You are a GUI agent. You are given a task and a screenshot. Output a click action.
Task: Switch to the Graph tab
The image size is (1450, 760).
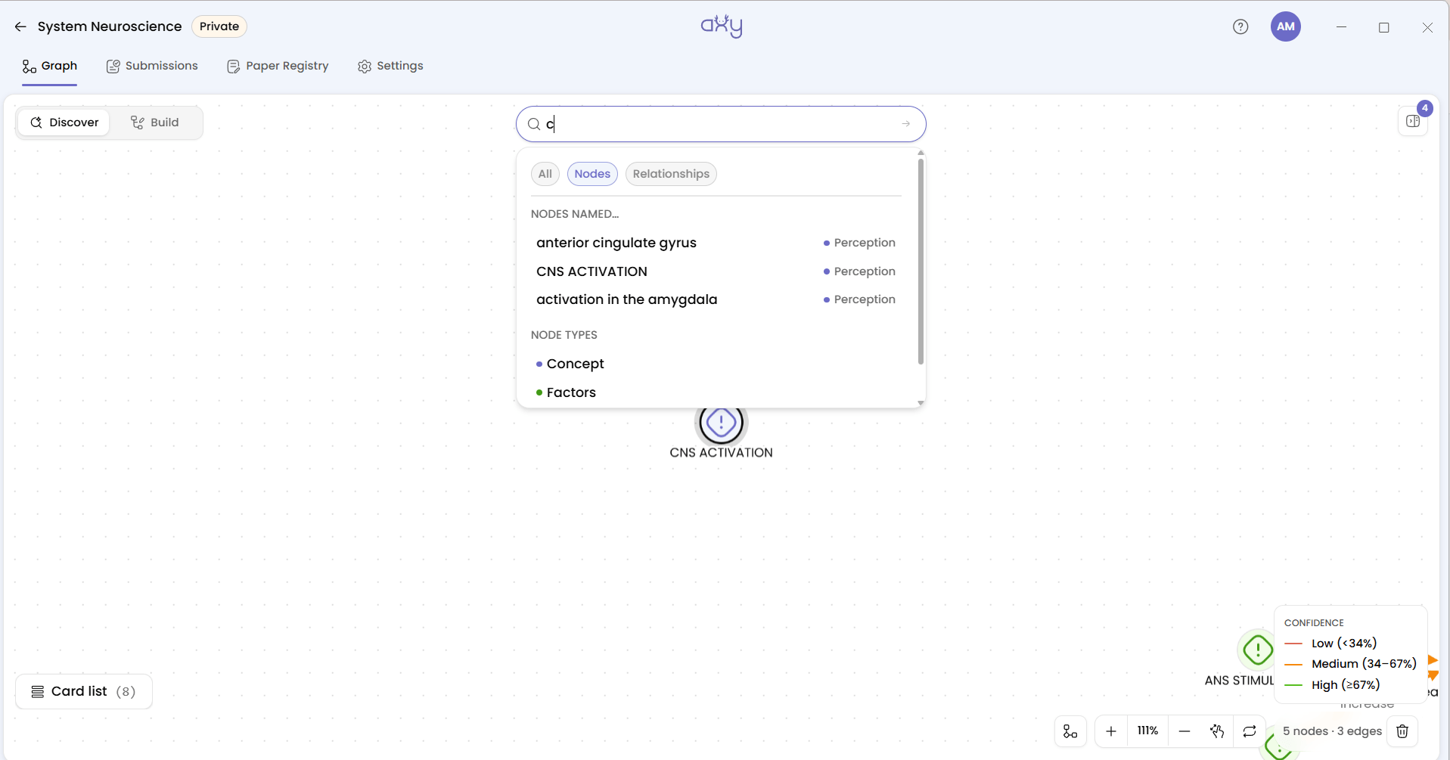coord(50,67)
